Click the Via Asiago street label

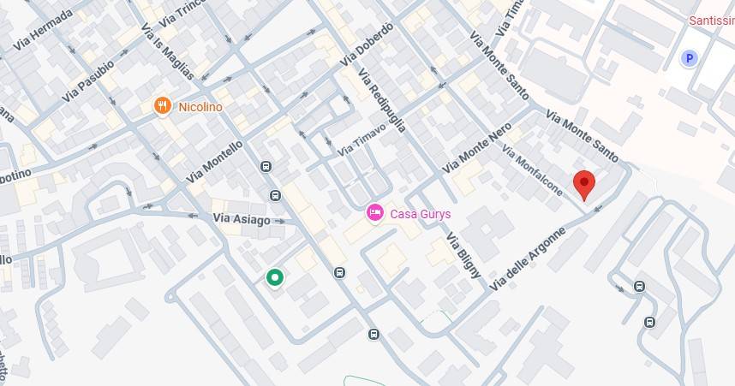[x=242, y=219]
